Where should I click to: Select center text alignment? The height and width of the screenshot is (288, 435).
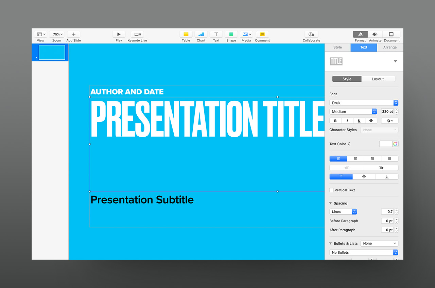pyautogui.click(x=355, y=158)
